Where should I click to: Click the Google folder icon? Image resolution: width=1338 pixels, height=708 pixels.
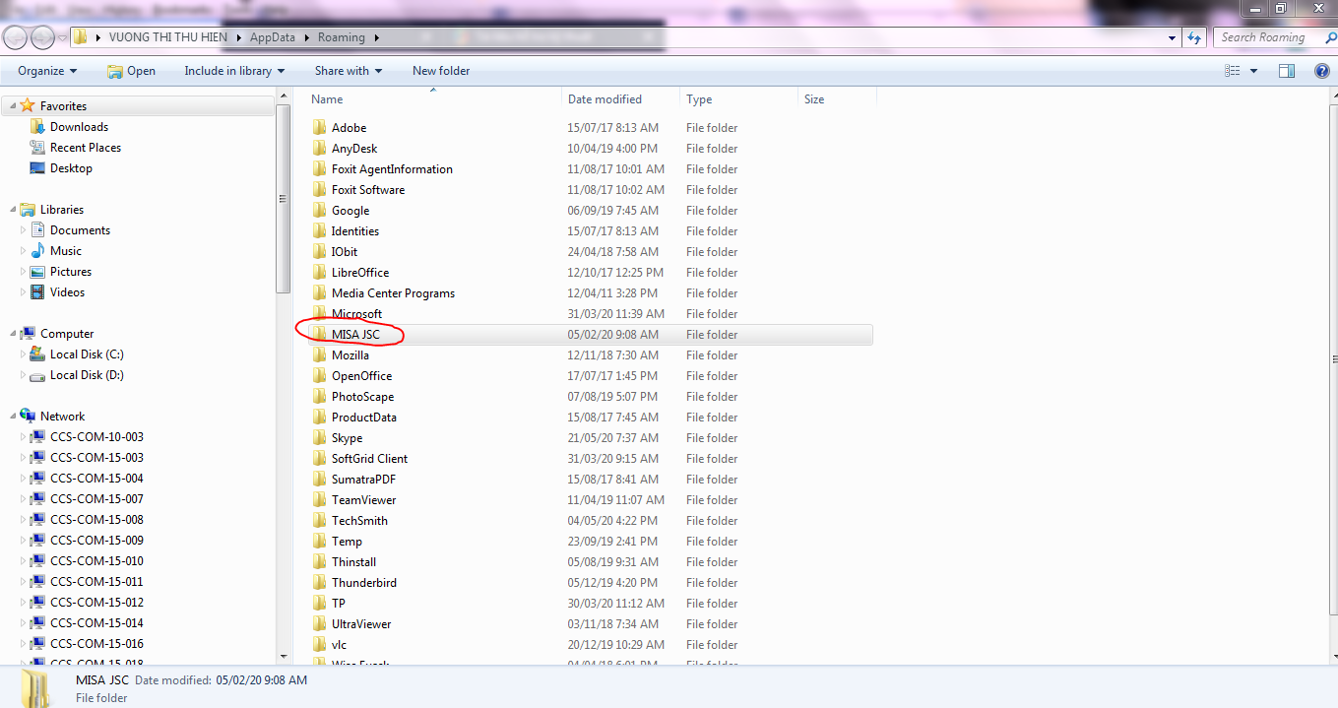pos(319,211)
